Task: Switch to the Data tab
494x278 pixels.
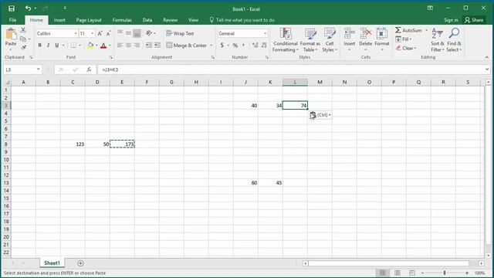Action: click(x=147, y=20)
